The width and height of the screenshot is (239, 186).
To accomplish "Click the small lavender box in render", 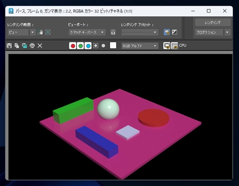I will pyautogui.click(x=127, y=132).
